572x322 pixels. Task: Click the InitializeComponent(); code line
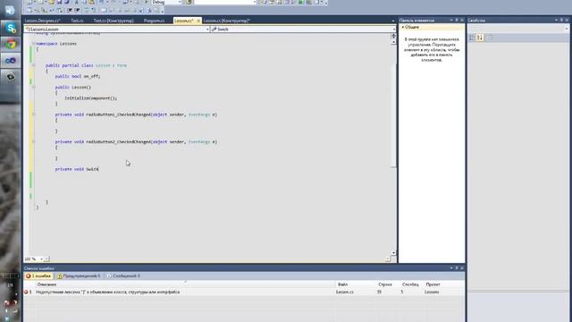click(x=91, y=98)
